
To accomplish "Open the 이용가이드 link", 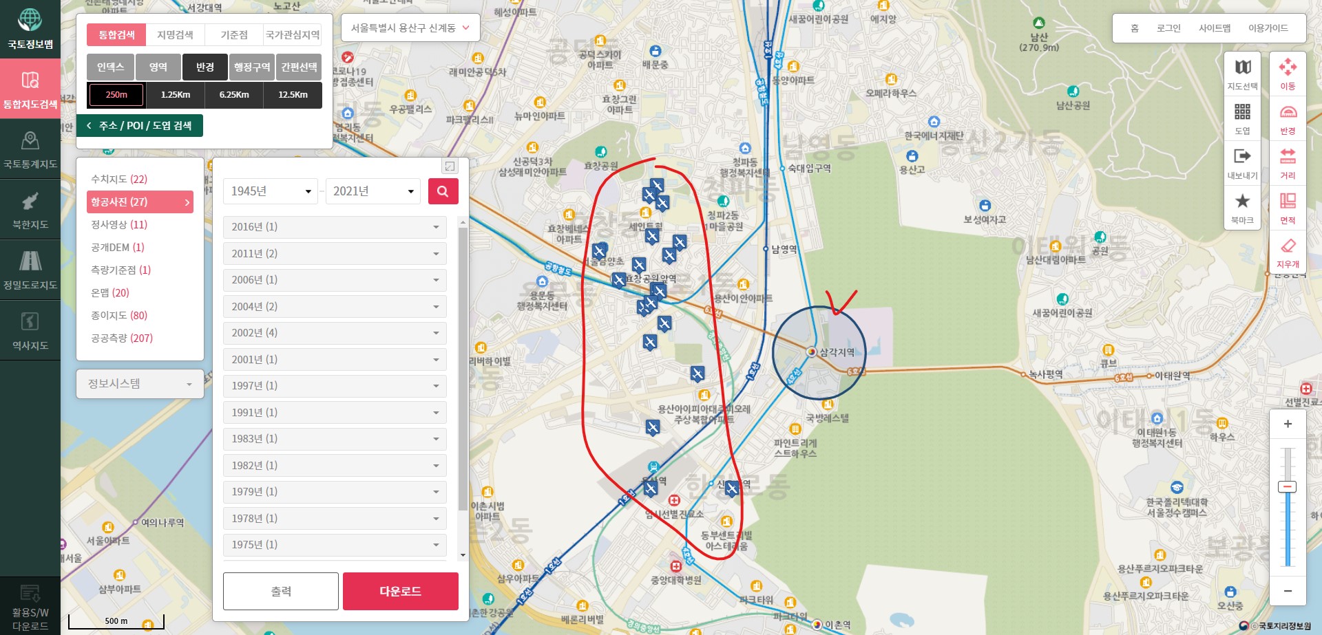I will tap(1268, 28).
